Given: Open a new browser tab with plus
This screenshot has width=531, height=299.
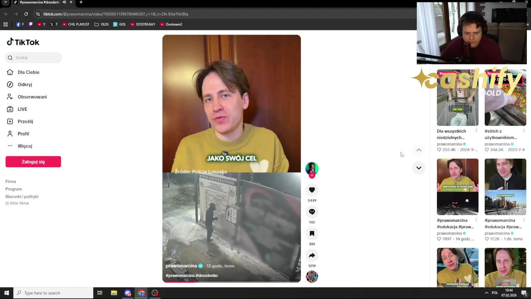Looking at the screenshot, I should pos(81,2).
